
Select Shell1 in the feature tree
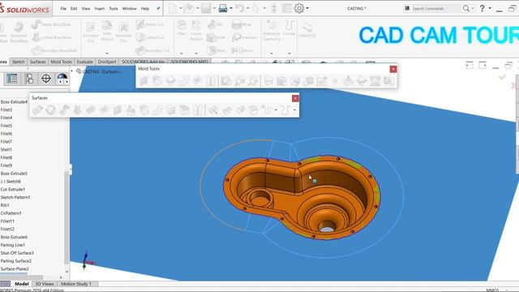point(6,149)
